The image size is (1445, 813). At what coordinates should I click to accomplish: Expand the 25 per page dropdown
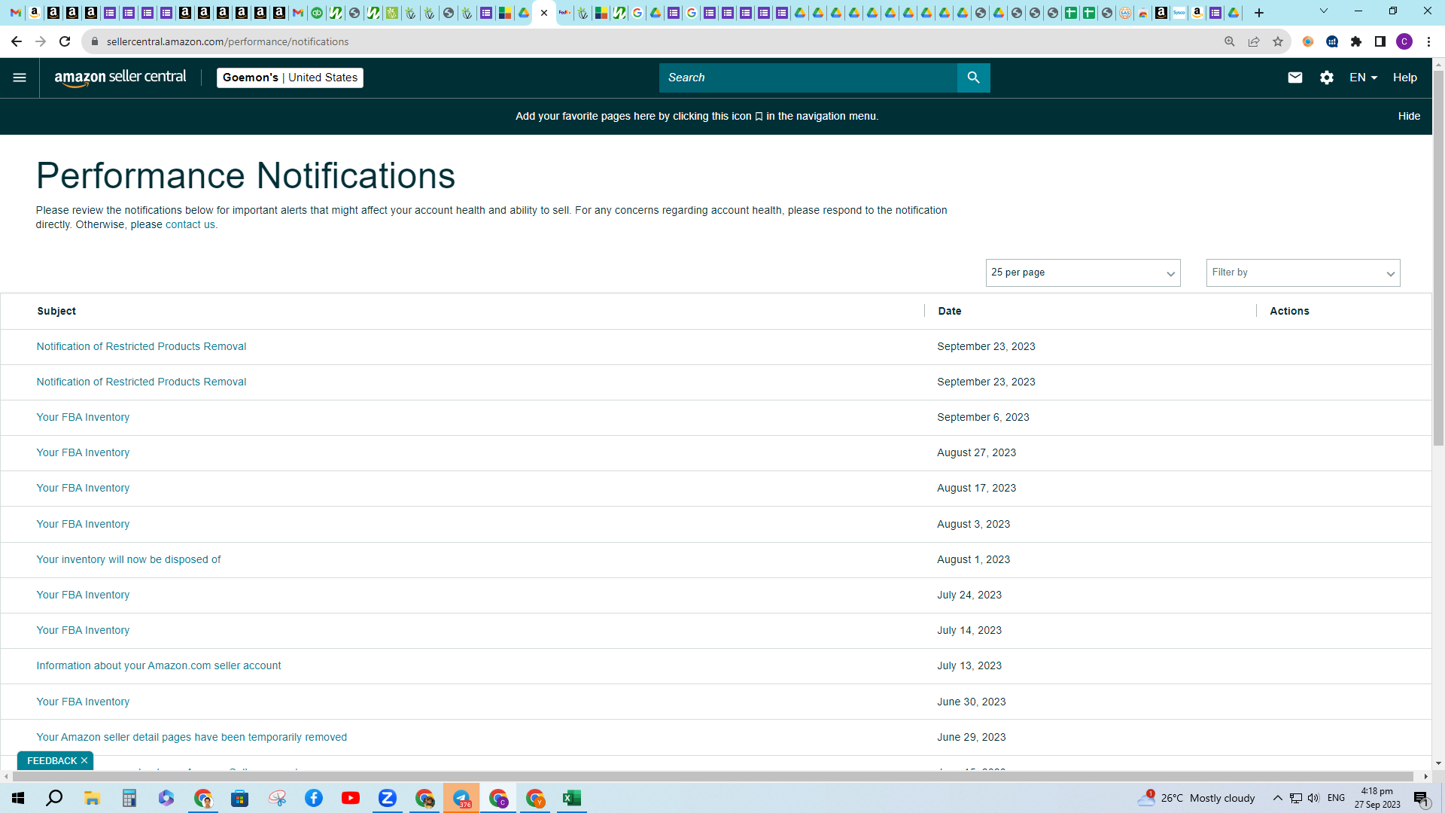[x=1083, y=273]
